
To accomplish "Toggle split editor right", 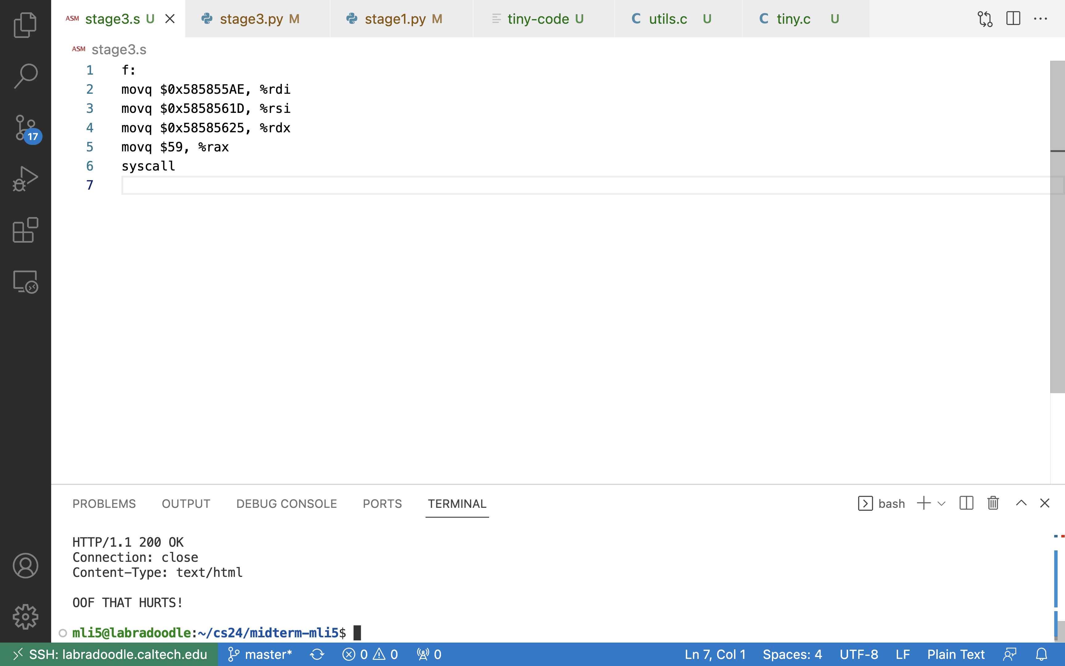I will 1013,19.
